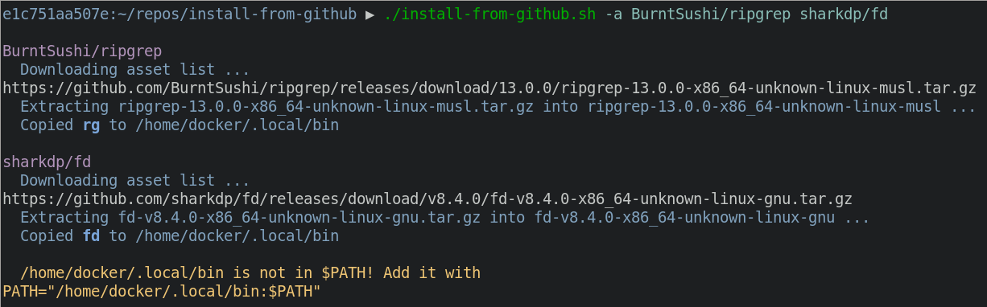Click the second 'Downloading asset list' message
Screen dimensions: 987x307
point(135,180)
